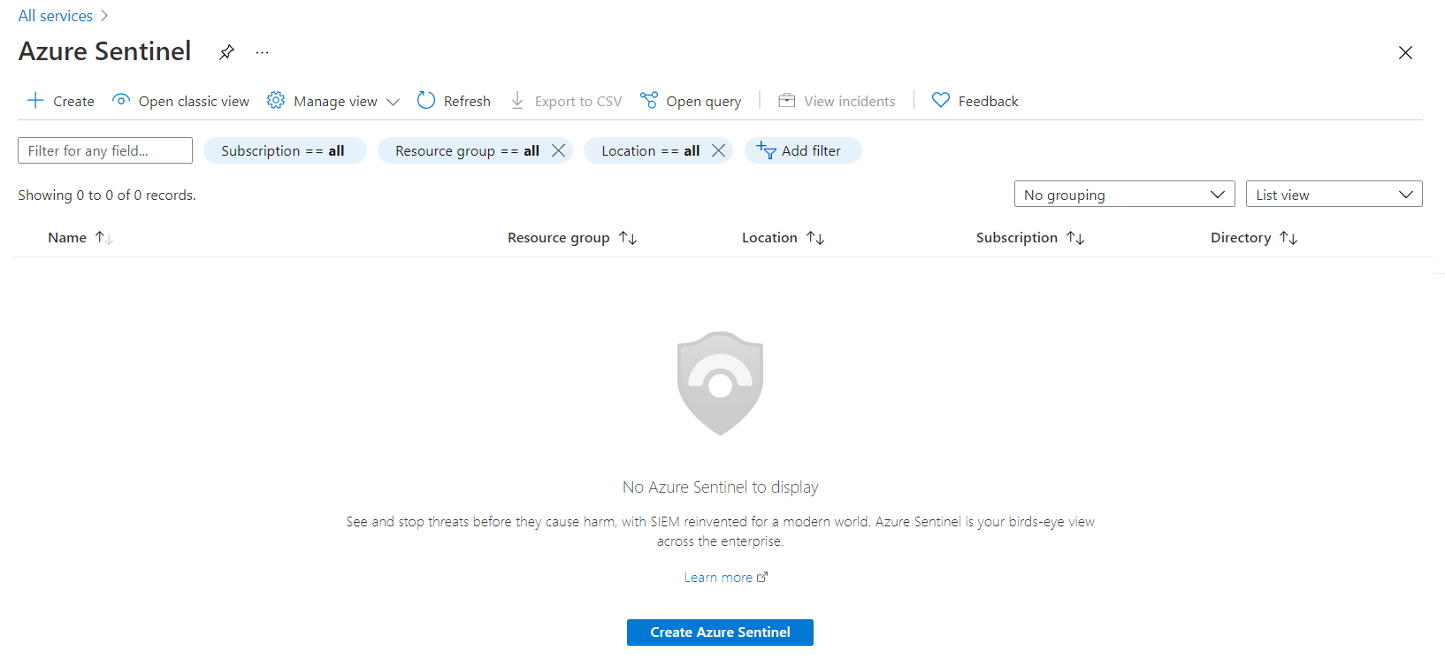Click Create Azure Sentinel button
Image resolution: width=1445 pixels, height=667 pixels.
[720, 632]
